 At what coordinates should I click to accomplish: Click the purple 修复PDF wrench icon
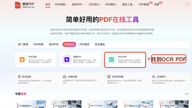click(x=67, y=60)
